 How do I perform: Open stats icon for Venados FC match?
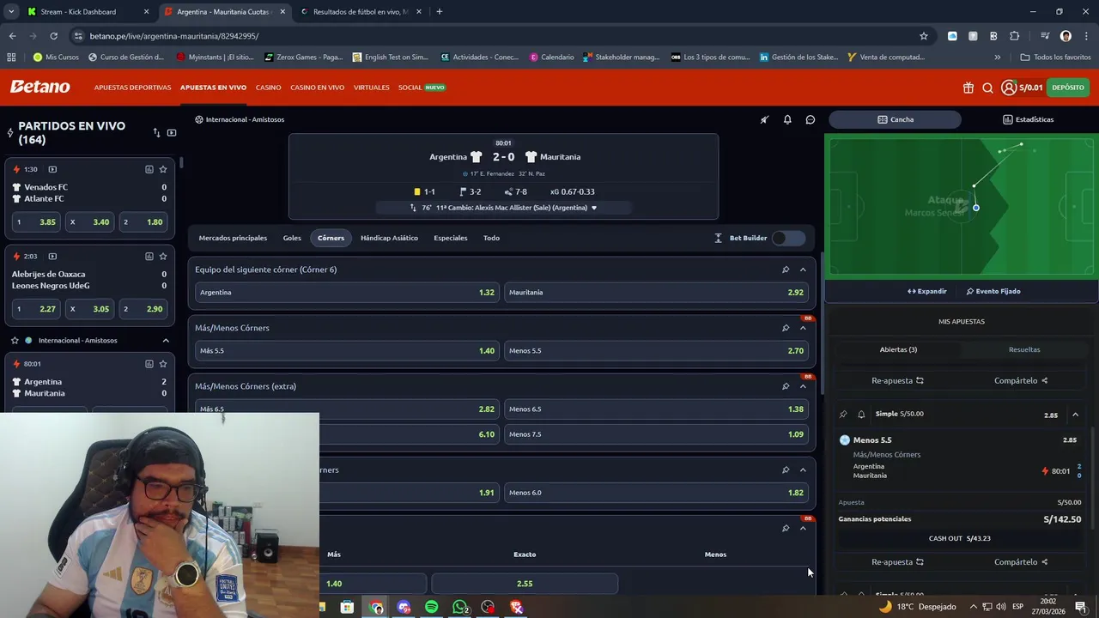coord(149,169)
